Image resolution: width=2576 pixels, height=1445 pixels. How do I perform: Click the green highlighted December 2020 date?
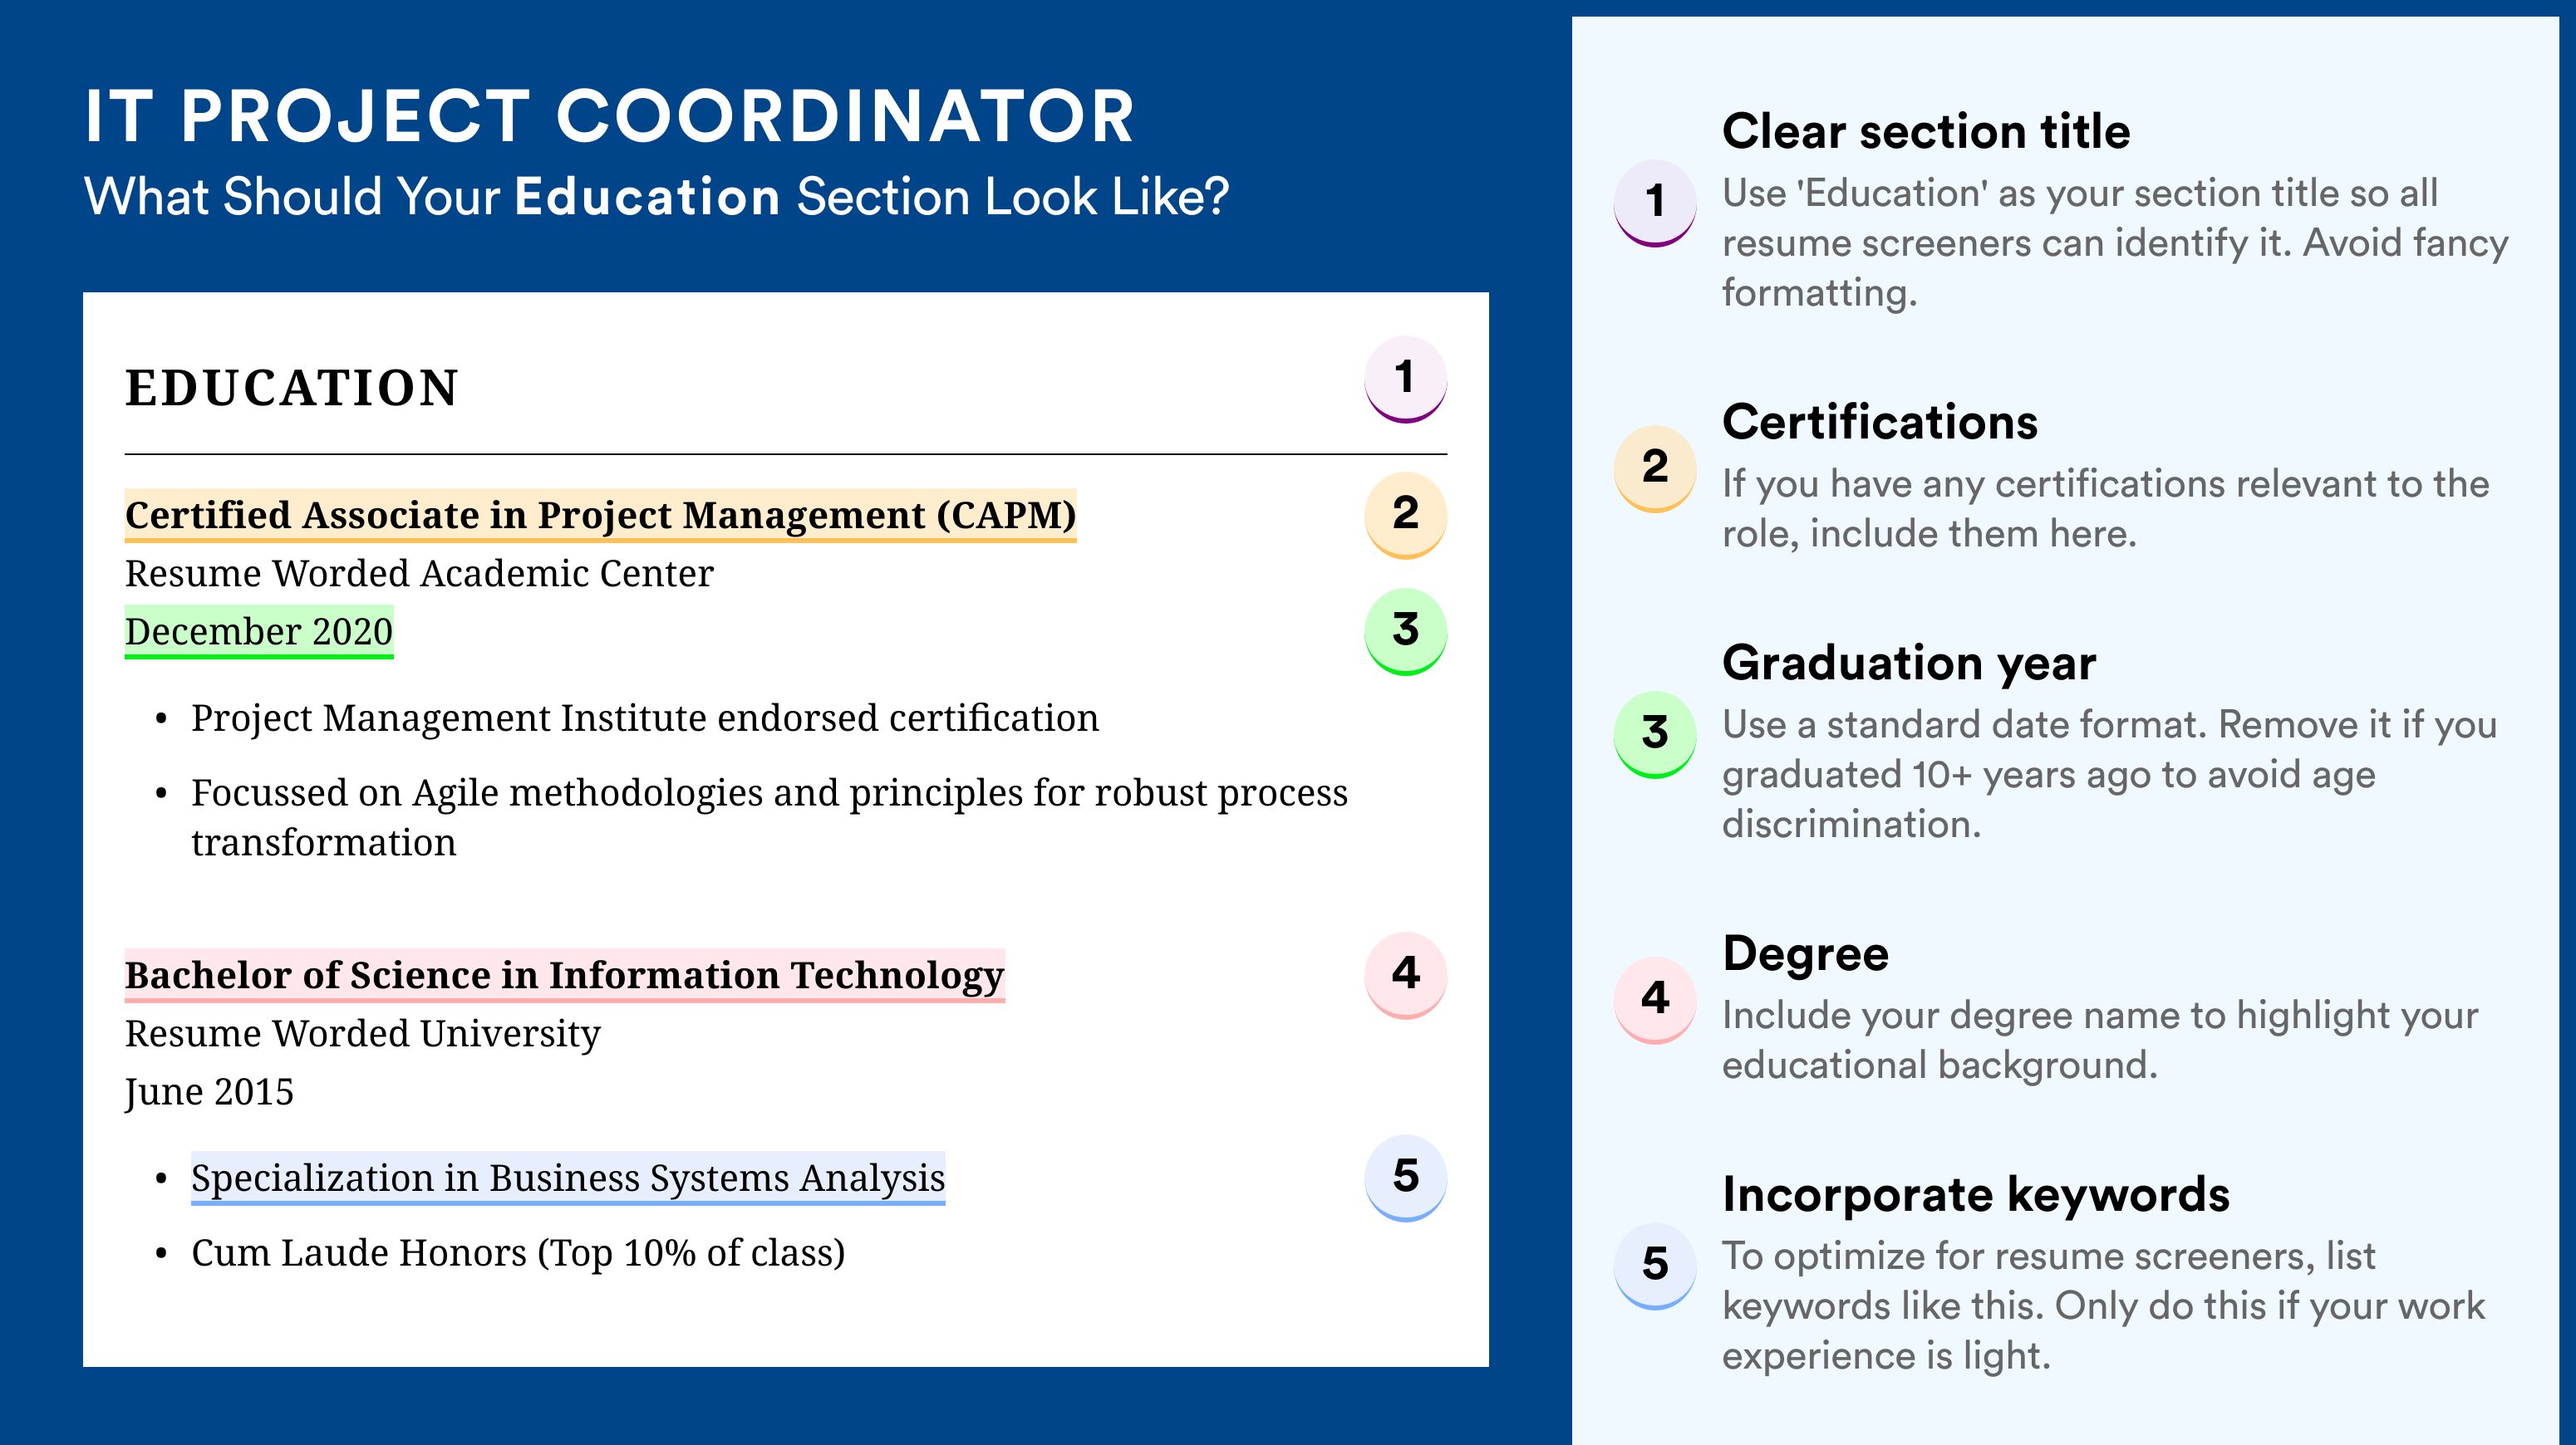pyautogui.click(x=259, y=631)
